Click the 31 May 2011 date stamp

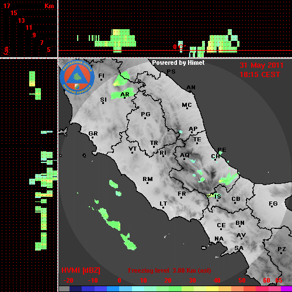(x=262, y=65)
